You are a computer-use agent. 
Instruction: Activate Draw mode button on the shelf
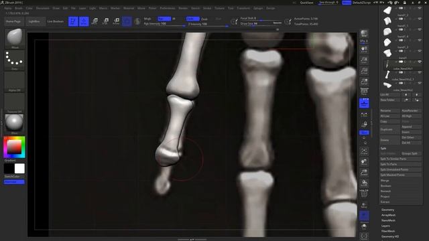pyautogui.click(x=84, y=21)
